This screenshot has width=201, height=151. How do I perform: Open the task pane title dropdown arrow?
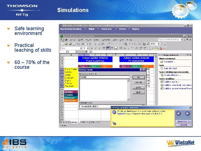point(188,55)
